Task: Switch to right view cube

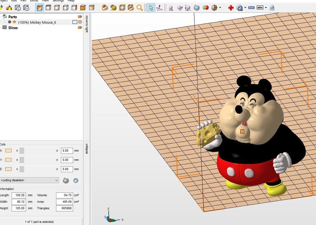Action: click(x=74, y=8)
